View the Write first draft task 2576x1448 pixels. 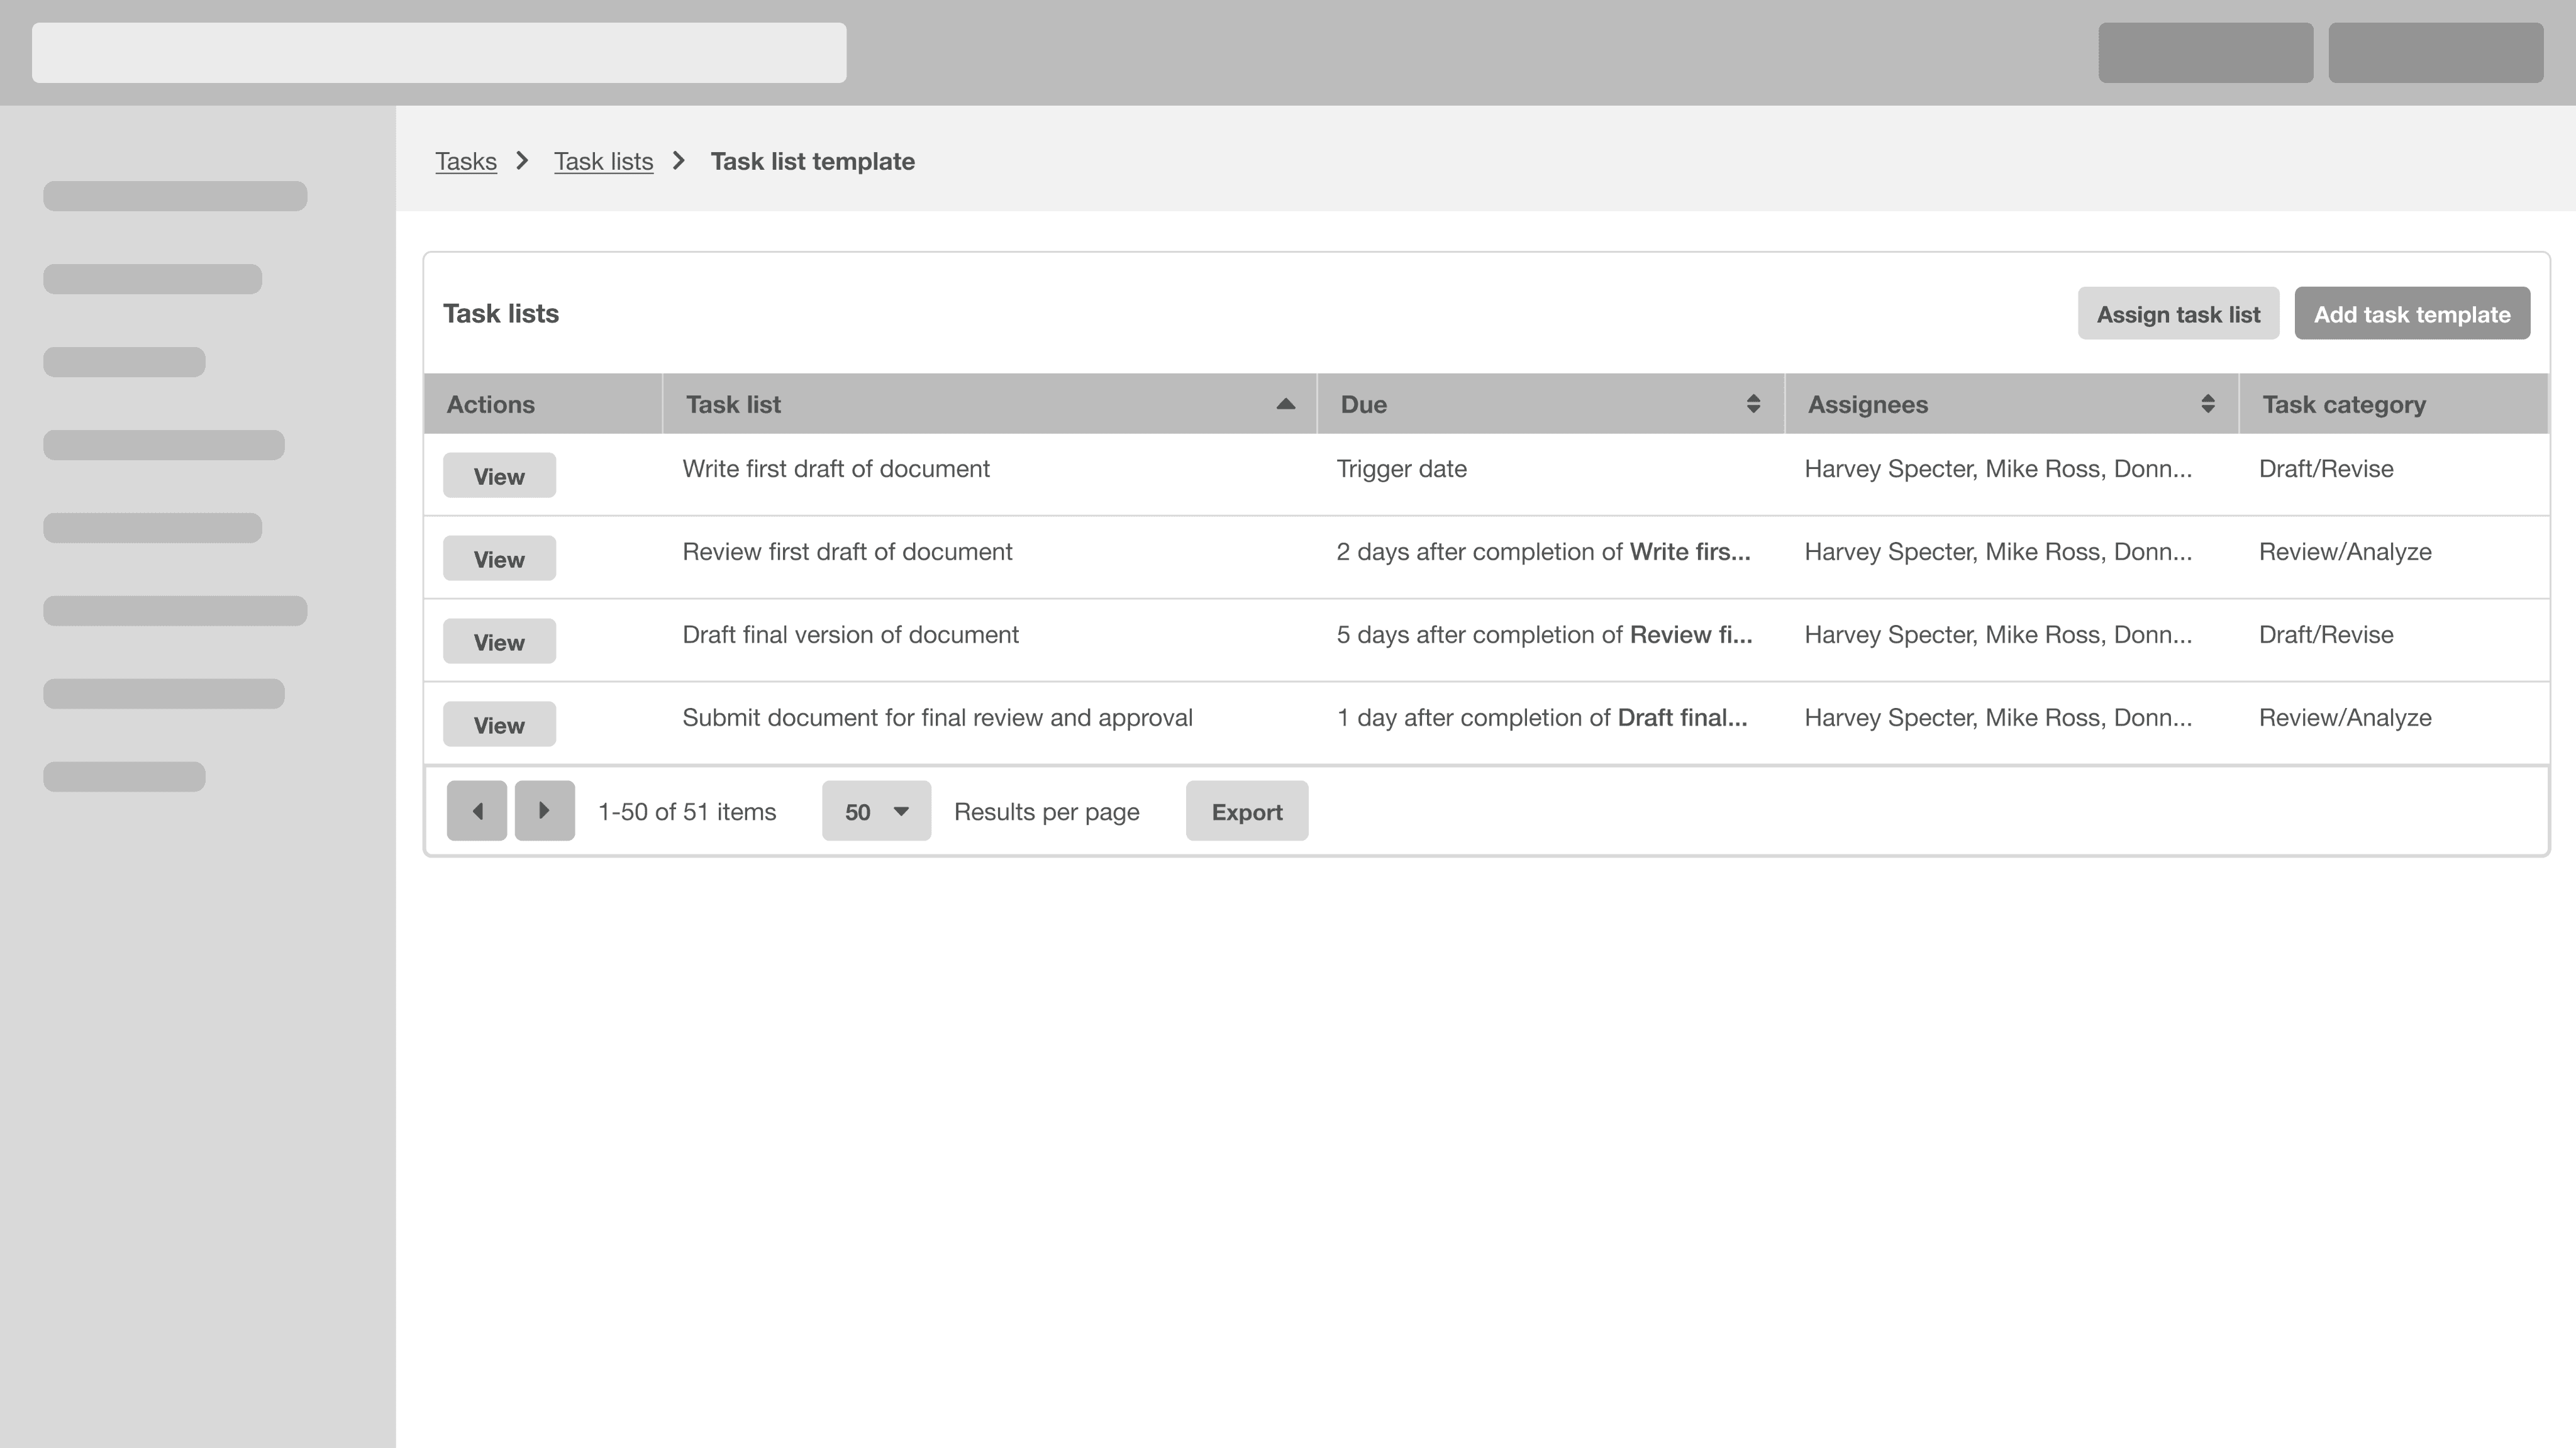[x=499, y=476]
